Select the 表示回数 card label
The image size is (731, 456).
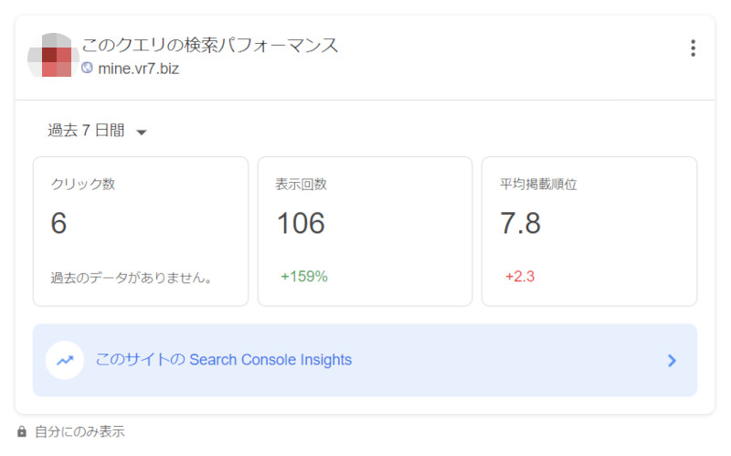point(301,184)
